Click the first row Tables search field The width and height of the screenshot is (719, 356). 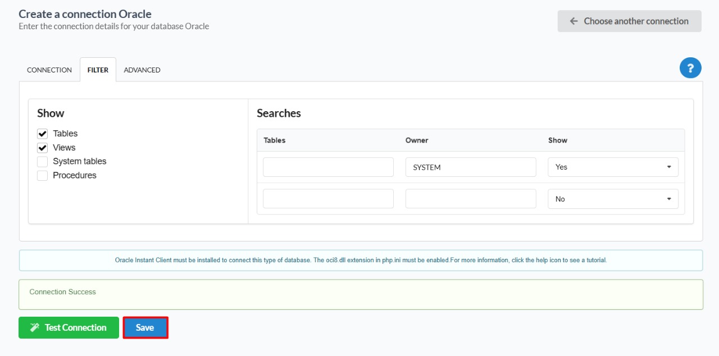328,167
